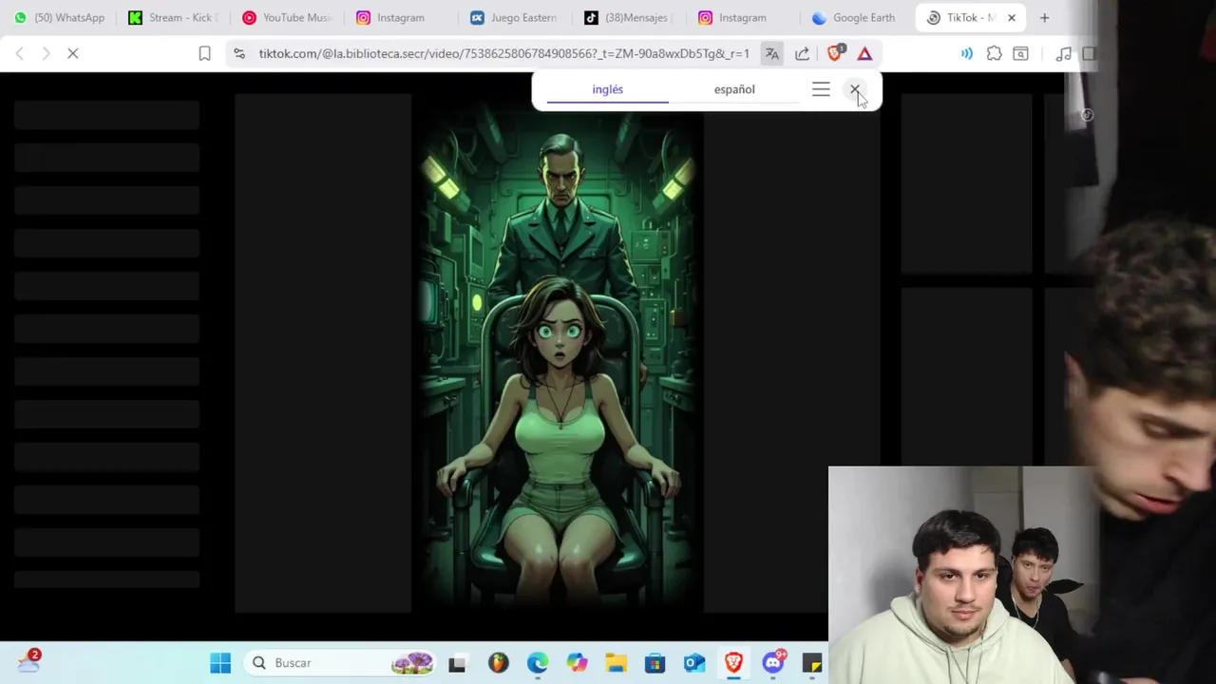Image resolution: width=1216 pixels, height=684 pixels.
Task: Switch to the WhatsApp browser tab
Action: pos(60,17)
